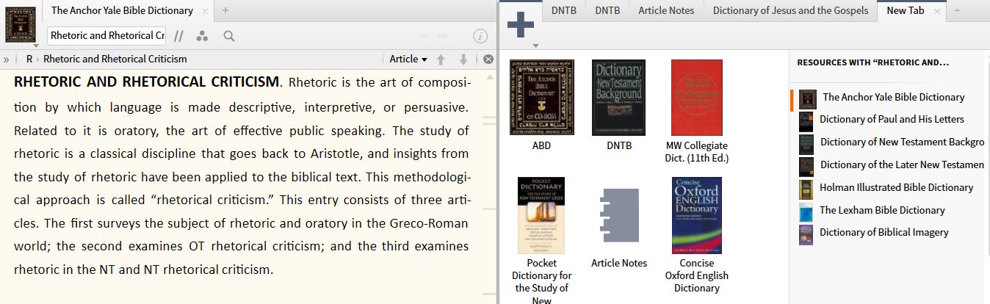Viewport: 990px width, 304px height.
Task: Close the New Tab tab
Action: 936,11
